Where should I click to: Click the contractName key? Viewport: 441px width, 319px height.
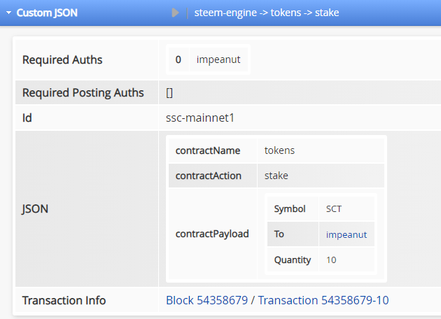click(x=208, y=150)
